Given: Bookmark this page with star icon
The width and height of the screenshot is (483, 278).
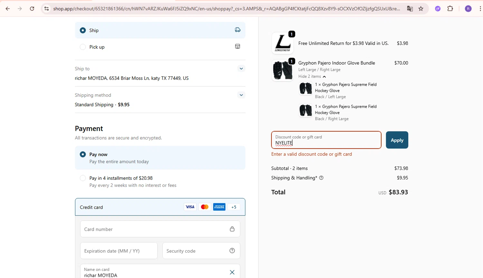Looking at the screenshot, I should tap(421, 9).
